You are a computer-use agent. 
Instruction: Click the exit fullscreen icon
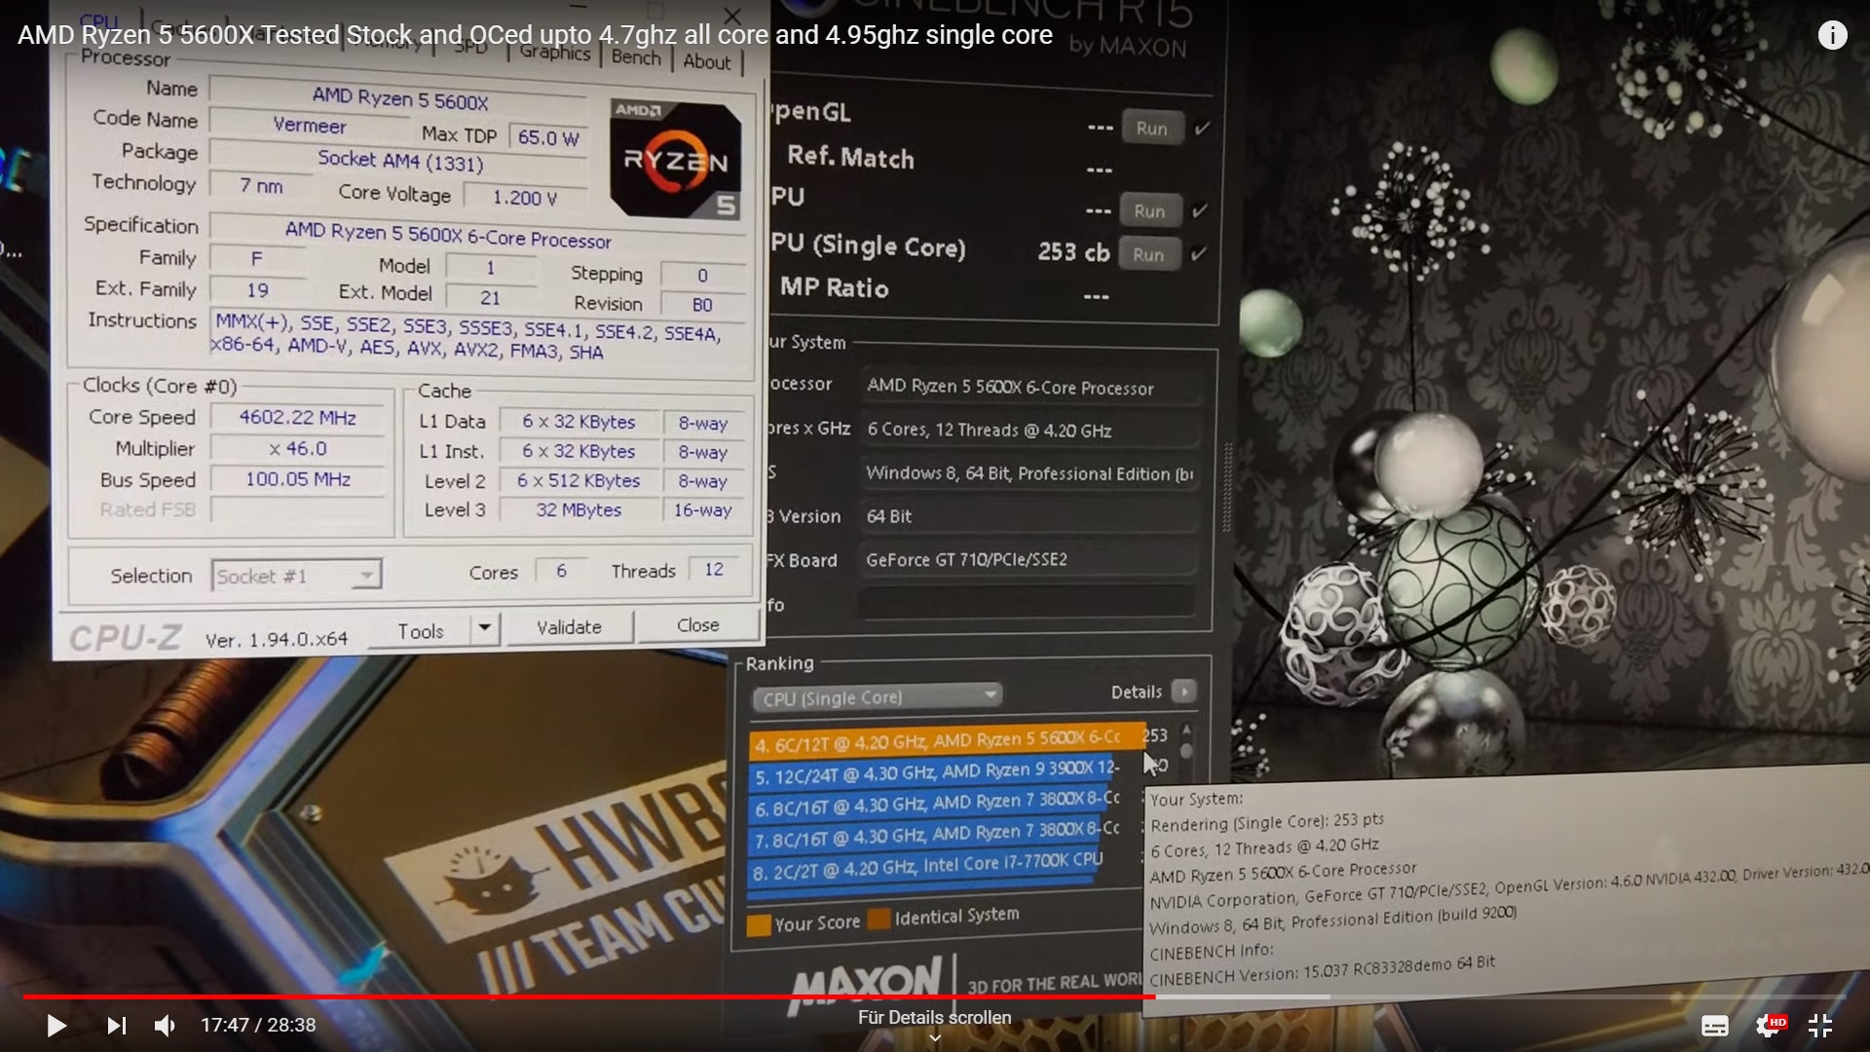[x=1820, y=1025]
